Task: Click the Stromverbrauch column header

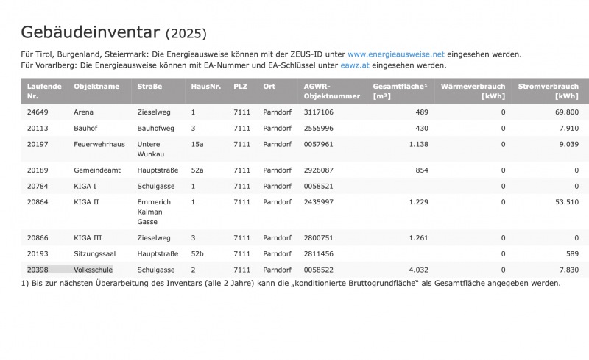Action: pos(548,91)
